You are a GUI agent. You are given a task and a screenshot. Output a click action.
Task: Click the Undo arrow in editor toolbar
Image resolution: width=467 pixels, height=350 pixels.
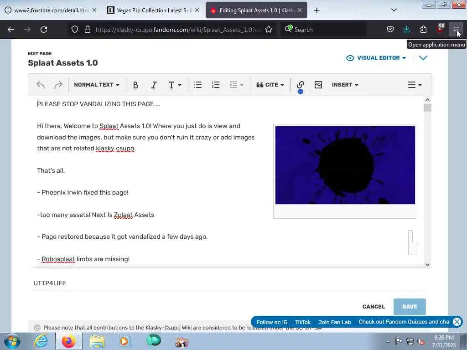pyautogui.click(x=41, y=85)
